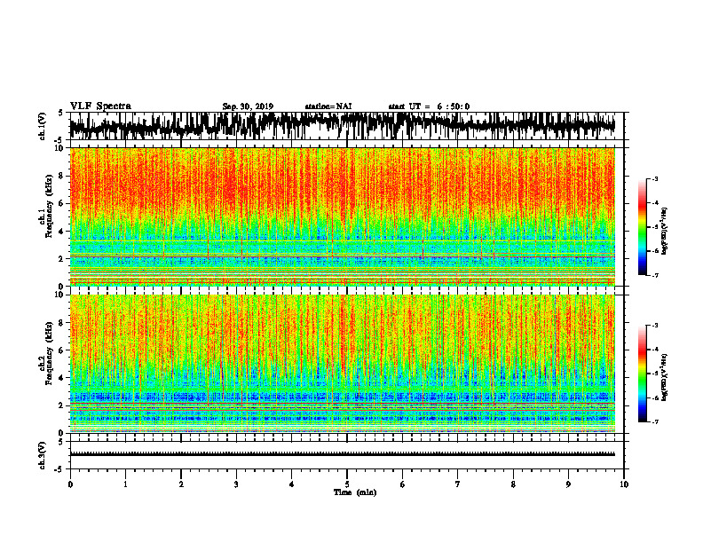Click time axis tick label "10" at the end
Screen dimensions: 703x543
click(x=624, y=484)
